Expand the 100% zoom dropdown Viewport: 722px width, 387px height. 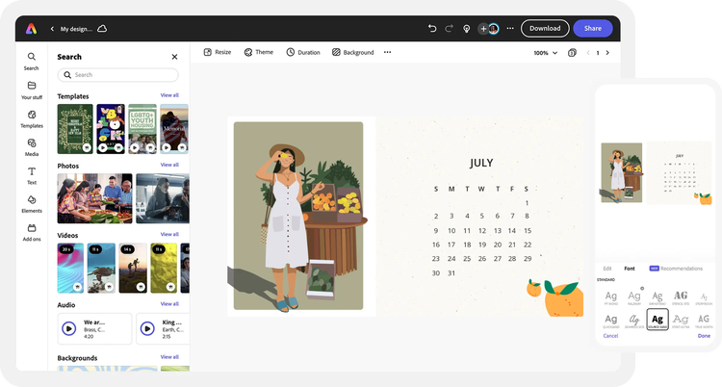[x=545, y=53]
